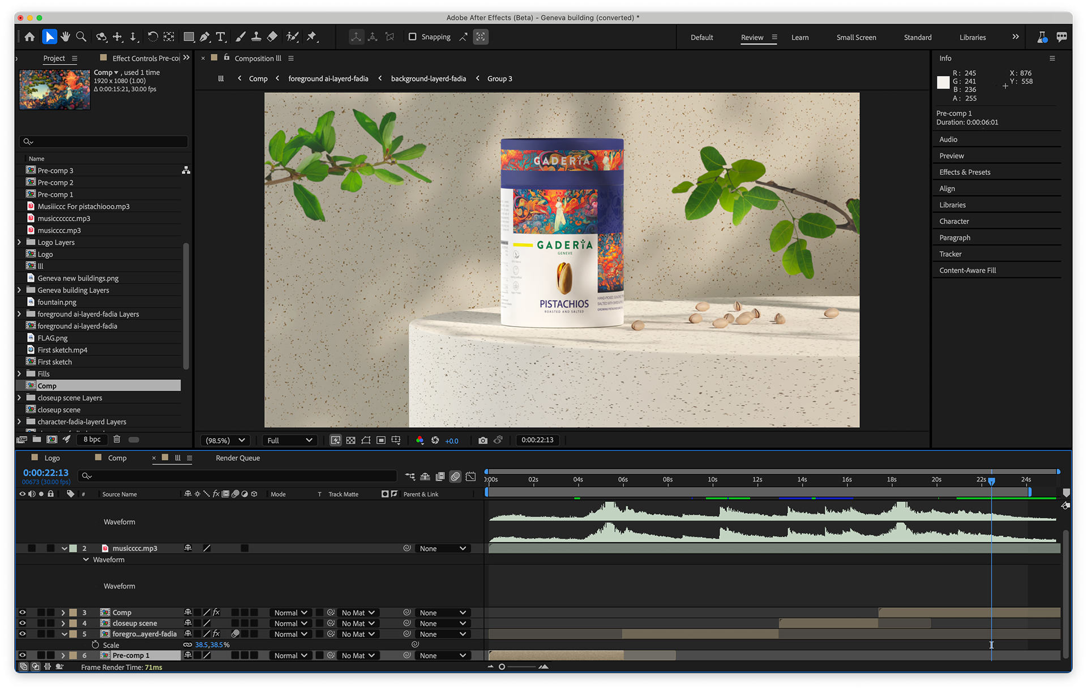Open Track Matte dropdown for closeup scene
Screen dimensions: 1087x690
(358, 623)
